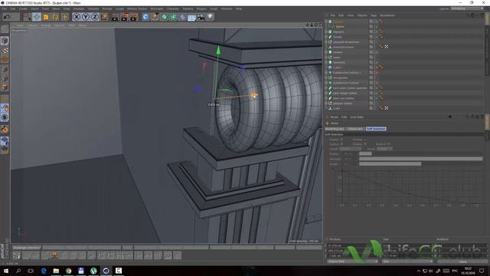The width and height of the screenshot is (490, 276).
Task: Open the Deformer objects icon
Action: coord(182,17)
